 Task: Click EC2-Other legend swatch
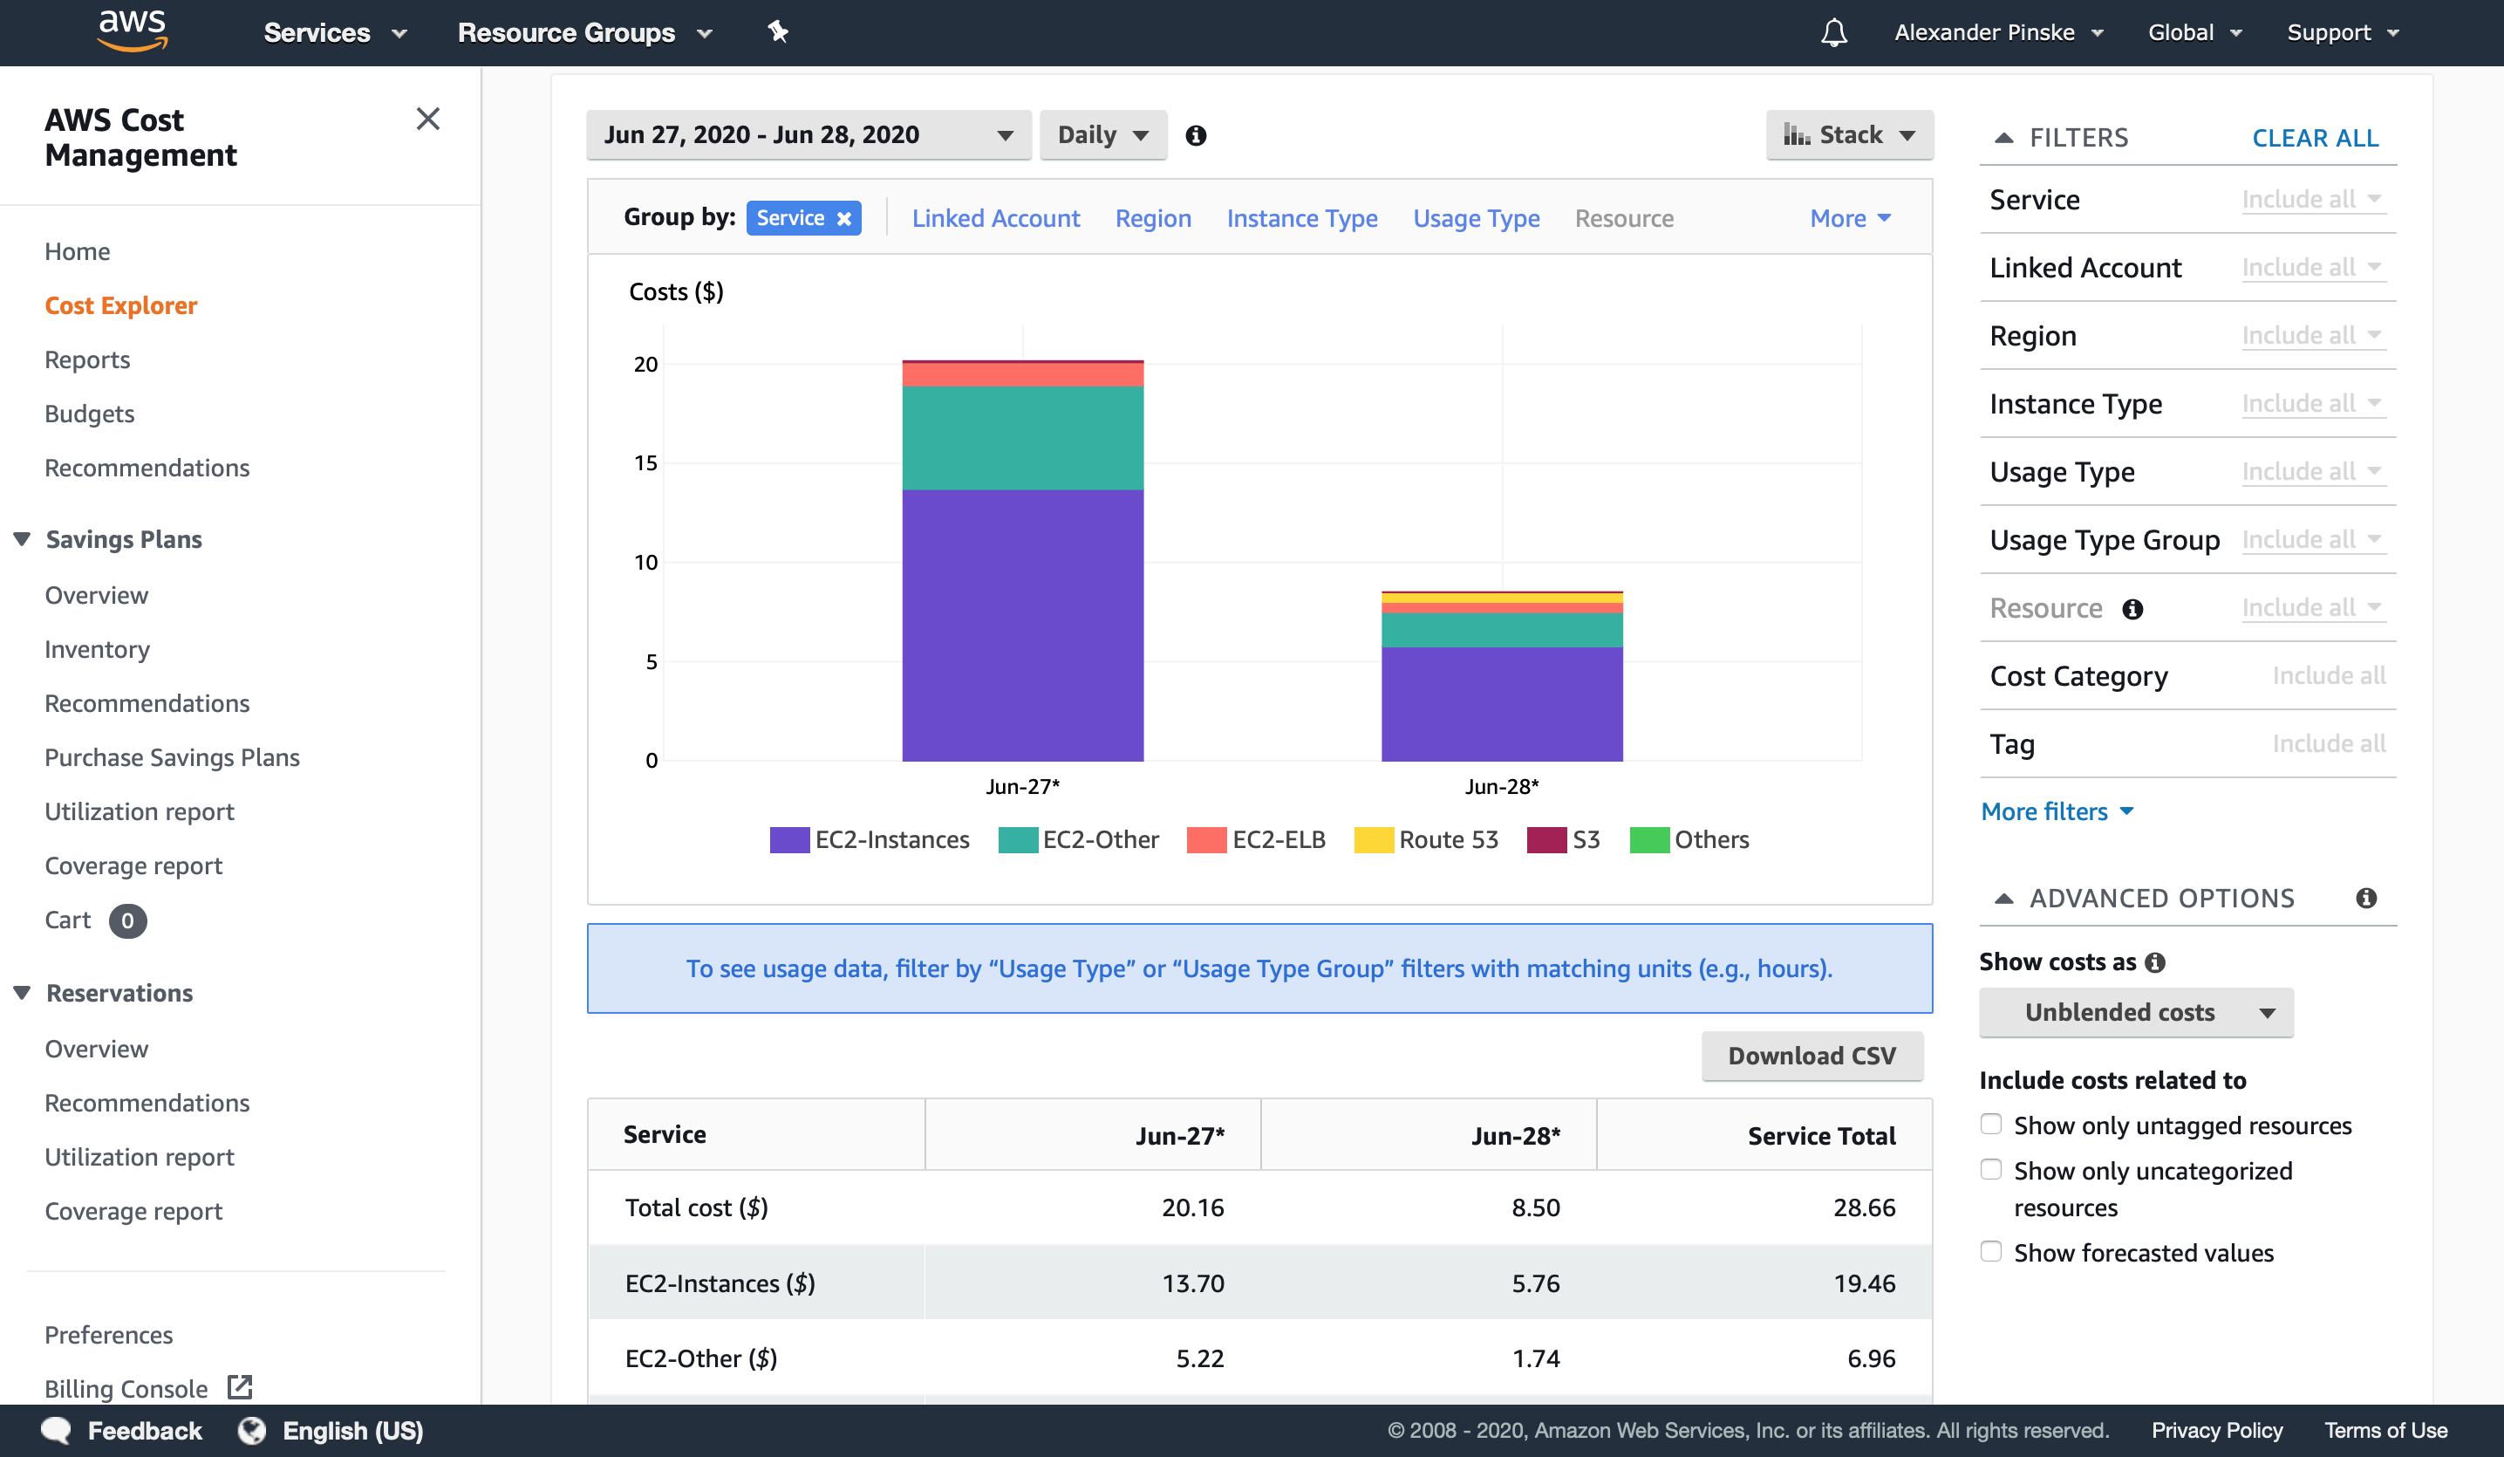1018,840
